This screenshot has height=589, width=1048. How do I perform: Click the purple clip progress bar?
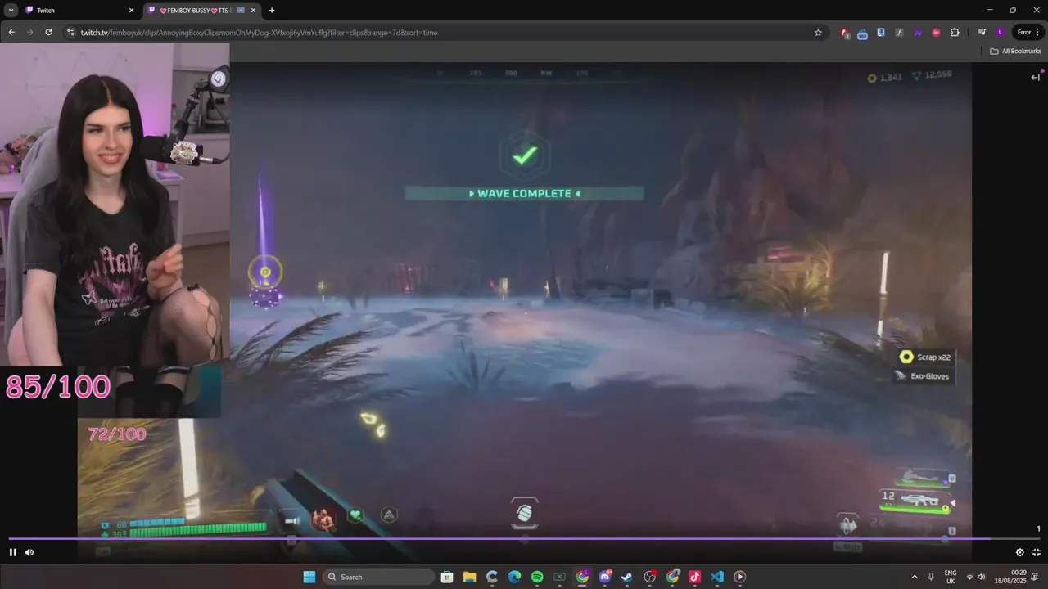point(524,538)
